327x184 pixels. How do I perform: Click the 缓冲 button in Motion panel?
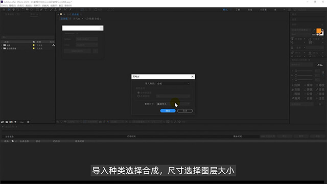[308, 85]
